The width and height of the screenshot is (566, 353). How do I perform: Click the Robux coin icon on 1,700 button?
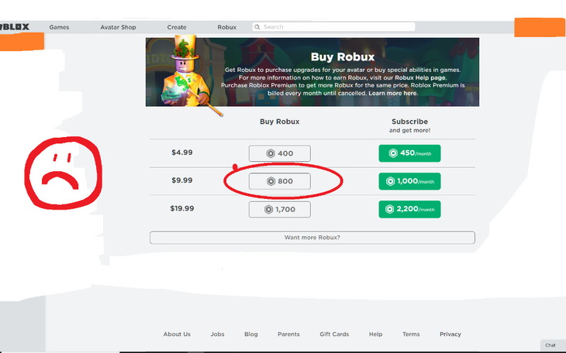point(268,210)
